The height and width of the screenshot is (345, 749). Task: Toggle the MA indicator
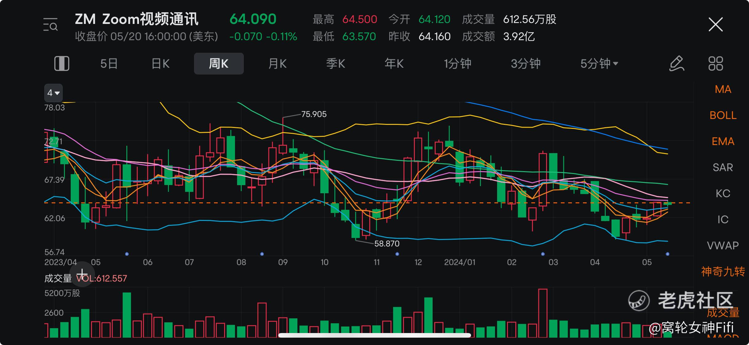(x=723, y=89)
